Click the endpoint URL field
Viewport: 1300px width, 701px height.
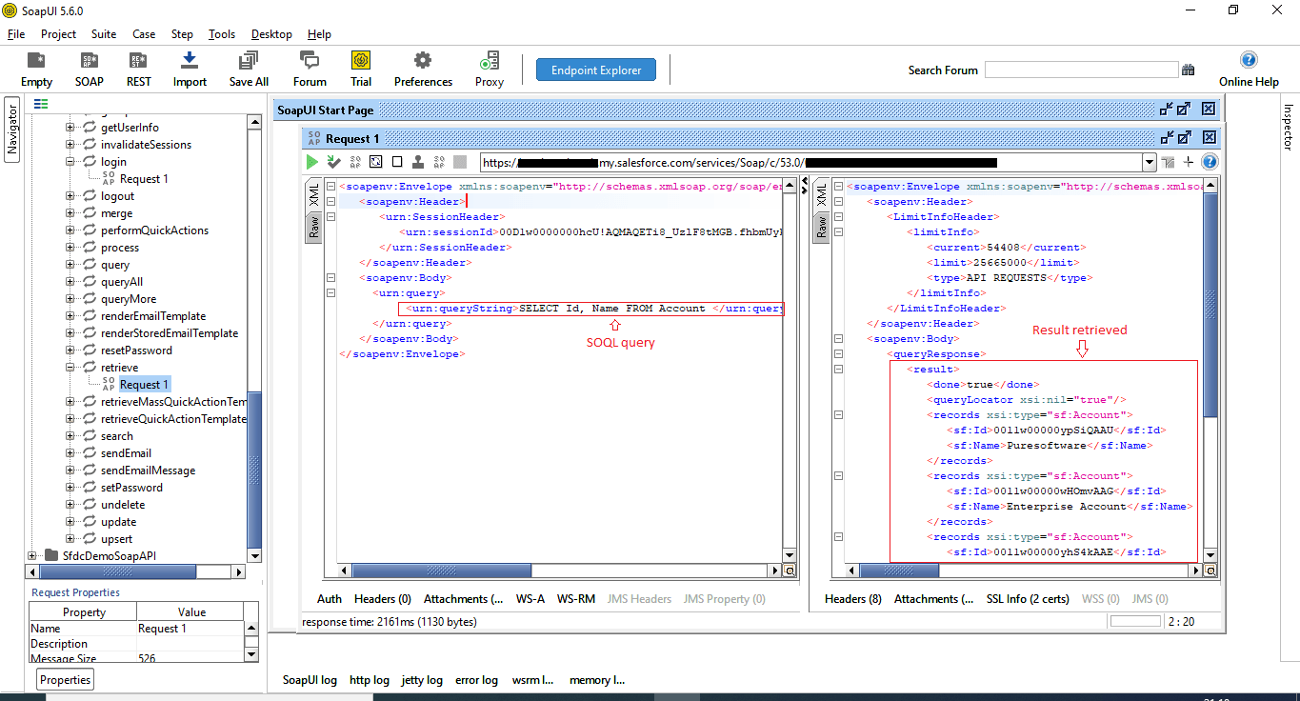[x=811, y=163]
